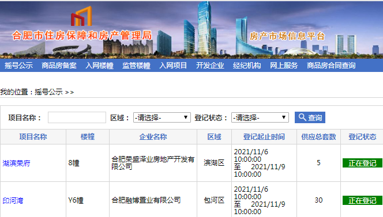Open the 商品房备案 menu item
Screen dimensions: 383x217
pos(59,66)
